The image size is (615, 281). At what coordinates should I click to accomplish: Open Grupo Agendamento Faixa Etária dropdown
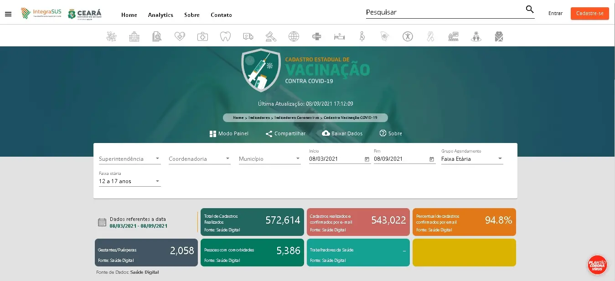coord(472,159)
